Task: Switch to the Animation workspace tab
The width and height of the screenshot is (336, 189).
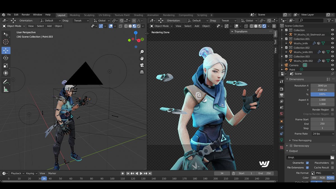Action: [x=153, y=15]
